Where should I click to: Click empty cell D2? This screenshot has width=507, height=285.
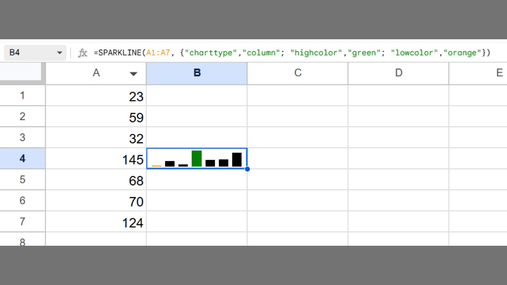pos(398,117)
